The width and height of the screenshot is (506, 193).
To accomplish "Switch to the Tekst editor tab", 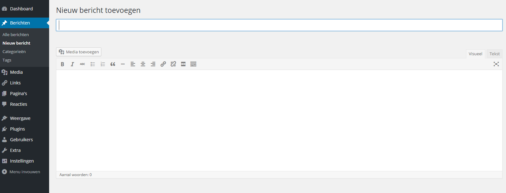I will 494,54.
